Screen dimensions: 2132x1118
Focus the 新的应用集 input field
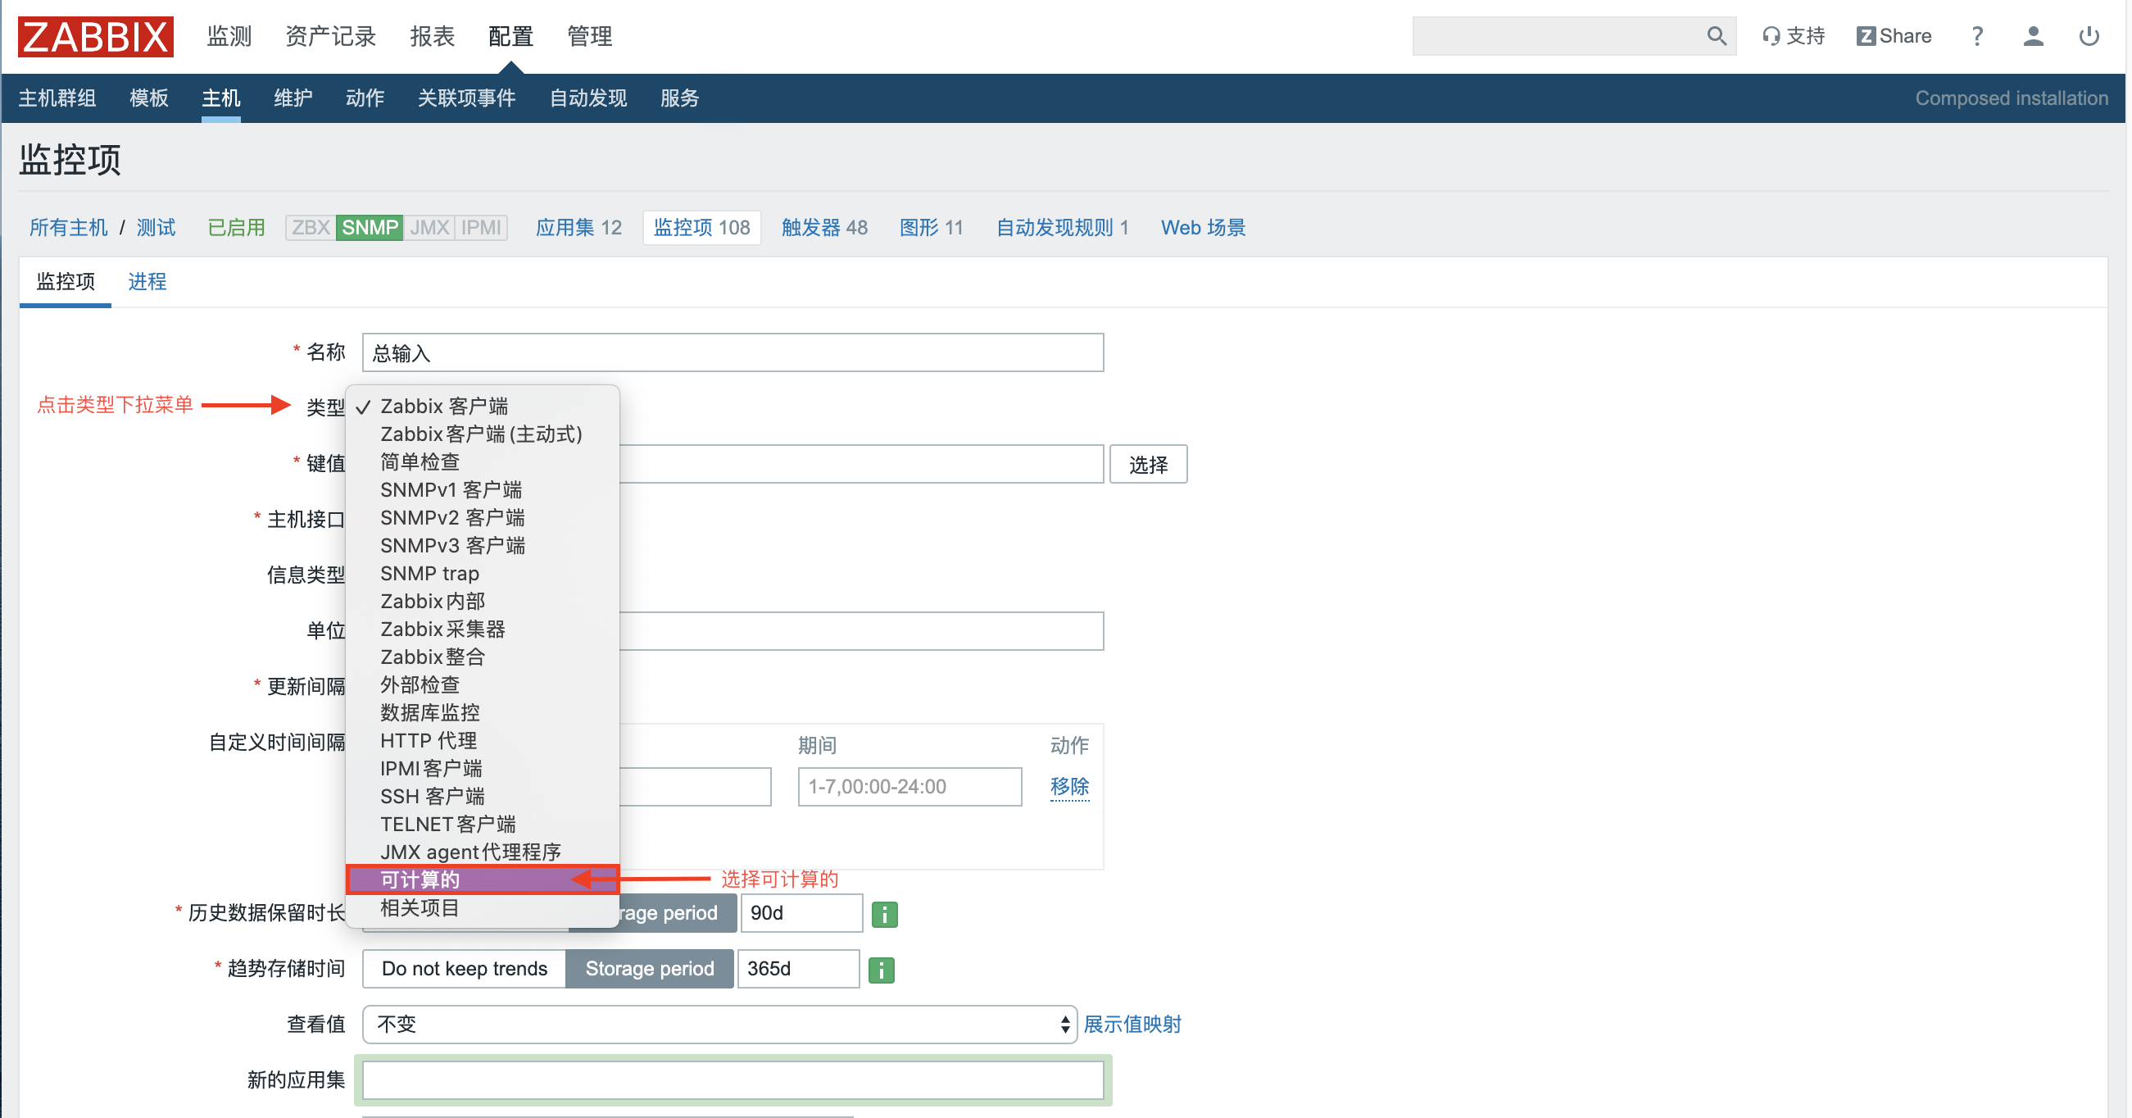(733, 1081)
